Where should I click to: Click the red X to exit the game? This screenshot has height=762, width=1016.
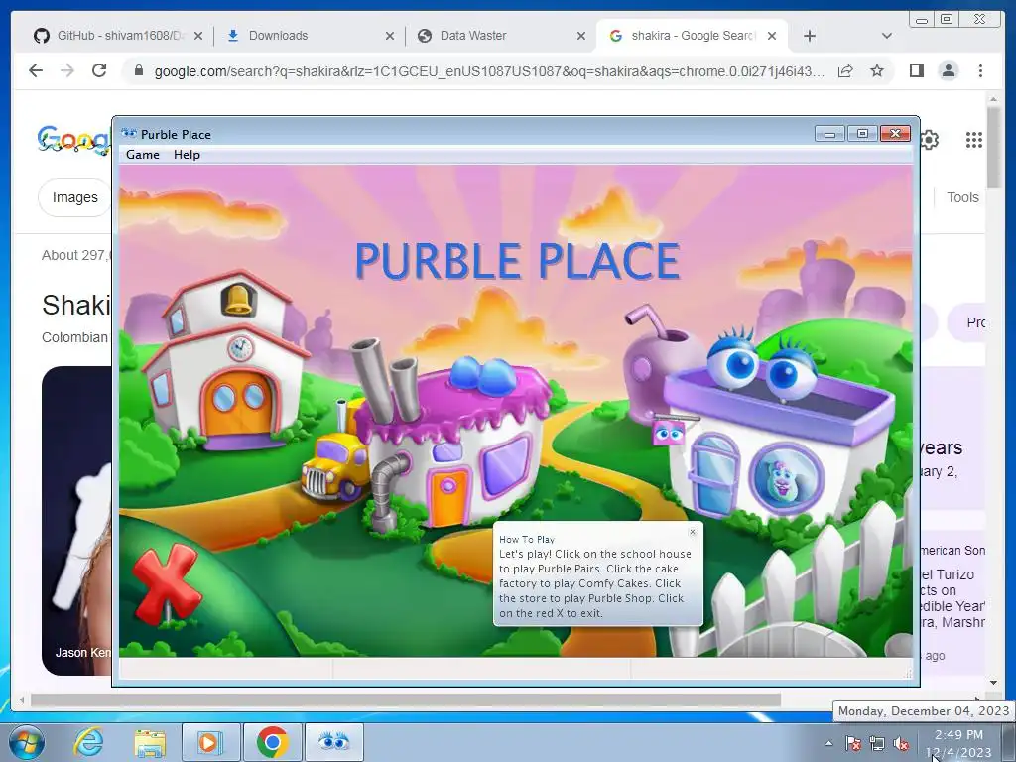pos(166,583)
